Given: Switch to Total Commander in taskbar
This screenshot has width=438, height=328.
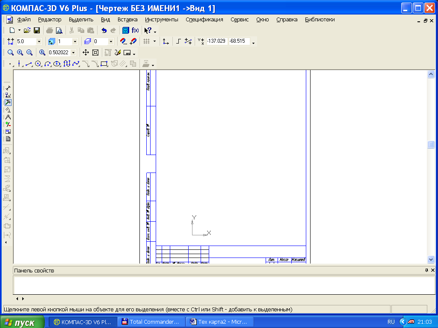Looking at the screenshot, I should [151, 322].
